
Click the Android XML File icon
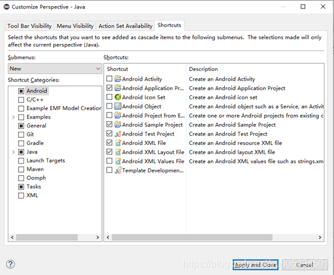[118, 143]
